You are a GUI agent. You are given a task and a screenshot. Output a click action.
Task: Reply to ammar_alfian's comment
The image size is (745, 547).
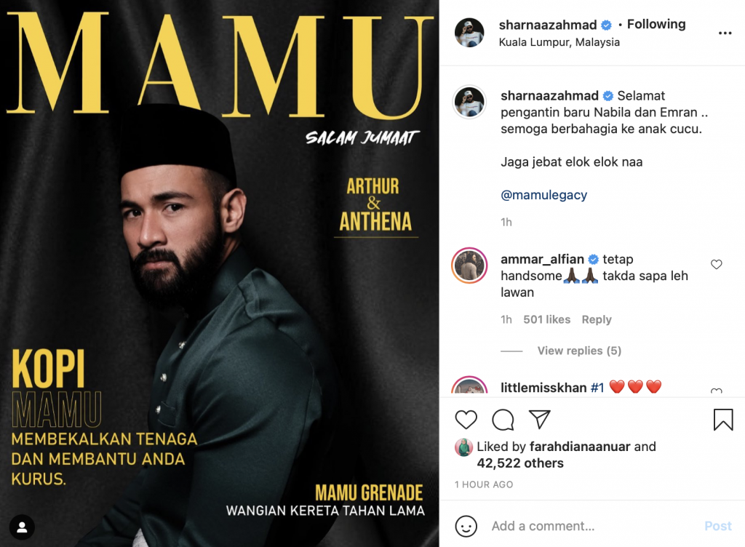[597, 319]
